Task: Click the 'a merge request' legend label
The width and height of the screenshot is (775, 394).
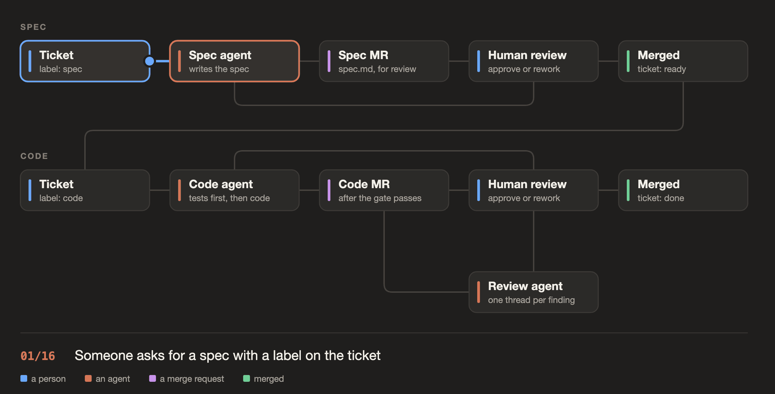Action: click(192, 379)
